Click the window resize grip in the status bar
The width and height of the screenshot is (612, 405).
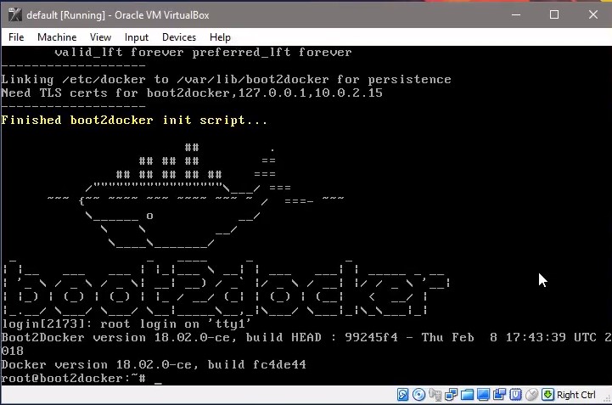[x=607, y=399]
